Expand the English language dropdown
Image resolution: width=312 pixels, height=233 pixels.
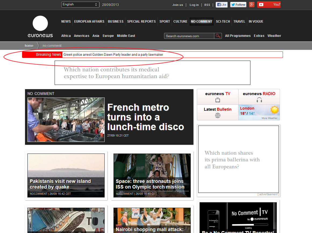[x=80, y=5]
